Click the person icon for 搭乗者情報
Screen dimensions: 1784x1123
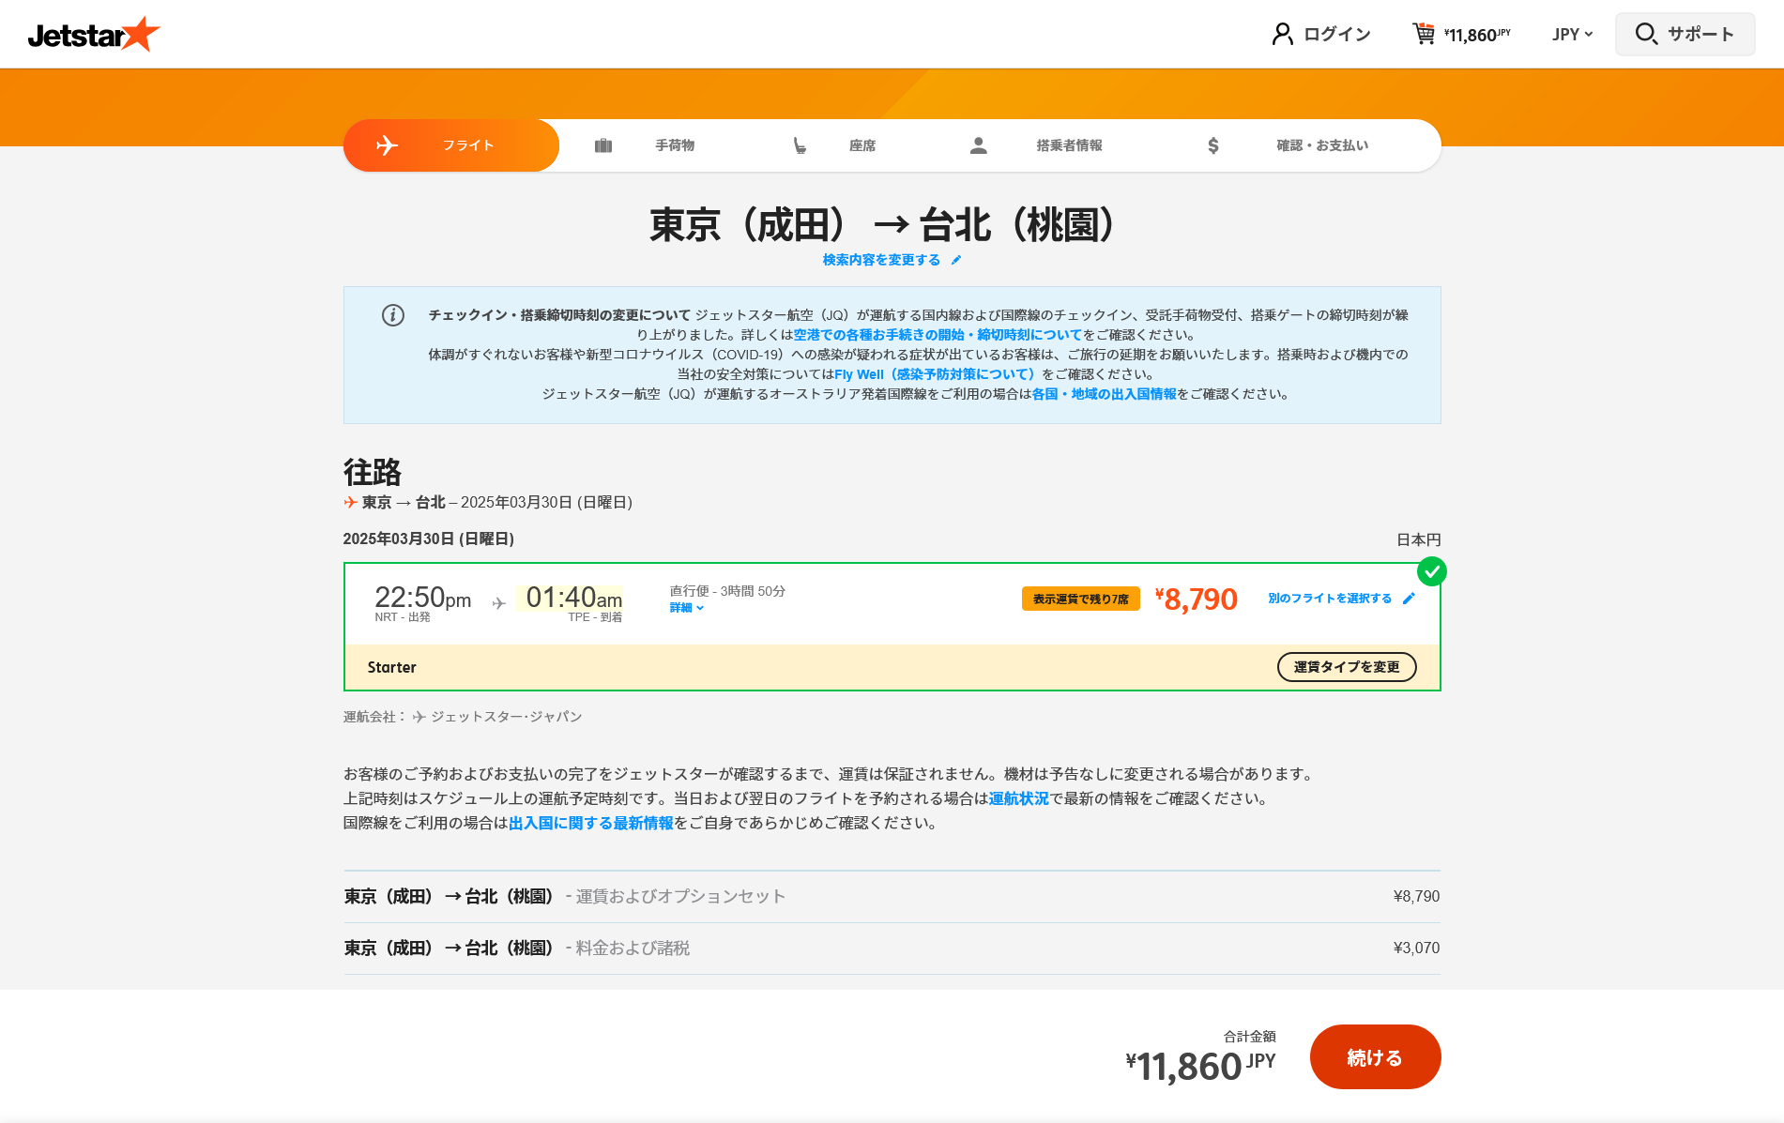tap(978, 145)
